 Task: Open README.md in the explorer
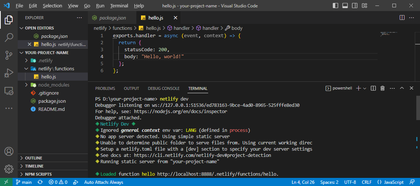coord(51,109)
